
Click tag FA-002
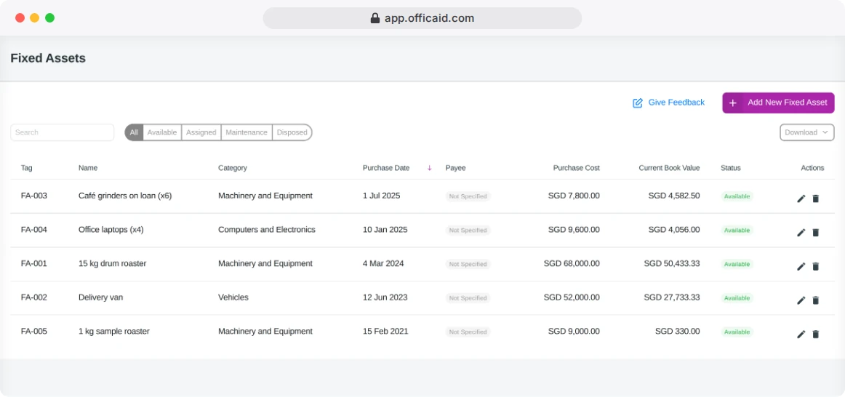click(34, 297)
